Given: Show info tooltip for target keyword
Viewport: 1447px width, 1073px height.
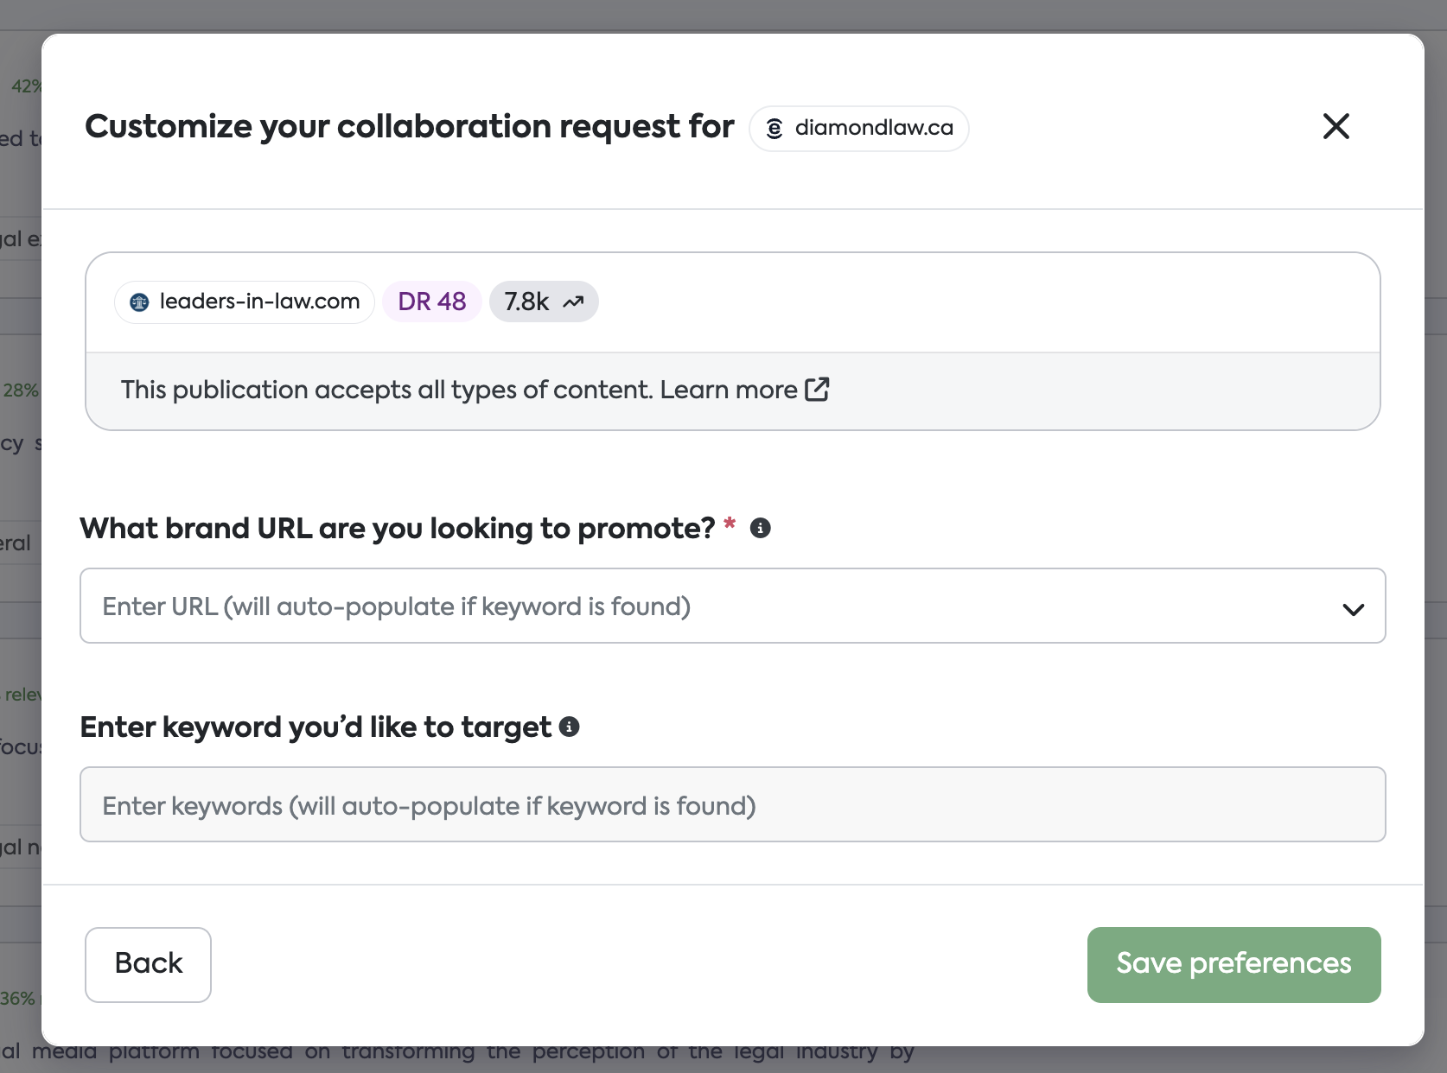Looking at the screenshot, I should point(570,727).
